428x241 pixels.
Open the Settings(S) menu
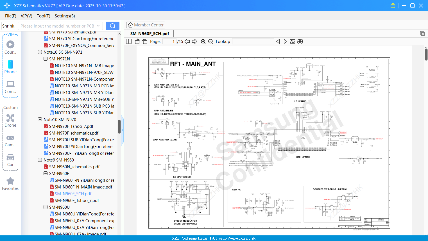(65, 16)
